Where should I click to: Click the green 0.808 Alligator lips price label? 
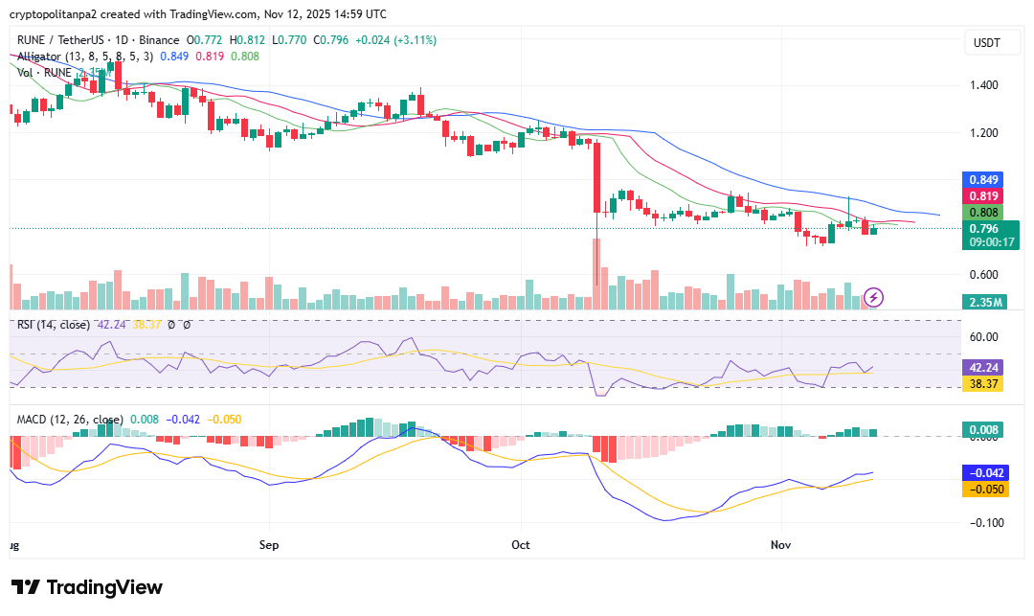983,212
